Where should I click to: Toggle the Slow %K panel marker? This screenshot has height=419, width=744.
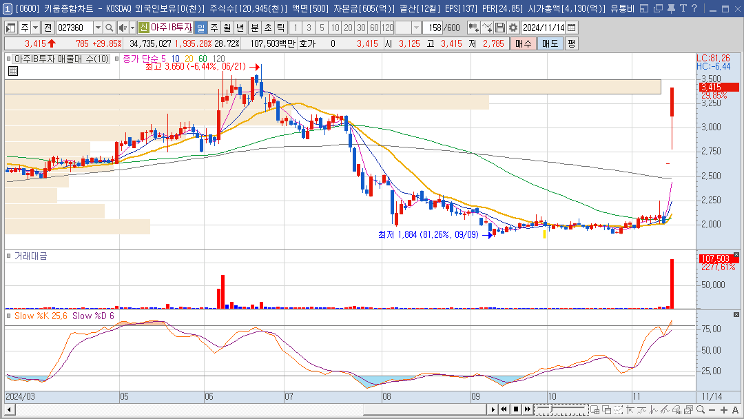tap(8, 316)
